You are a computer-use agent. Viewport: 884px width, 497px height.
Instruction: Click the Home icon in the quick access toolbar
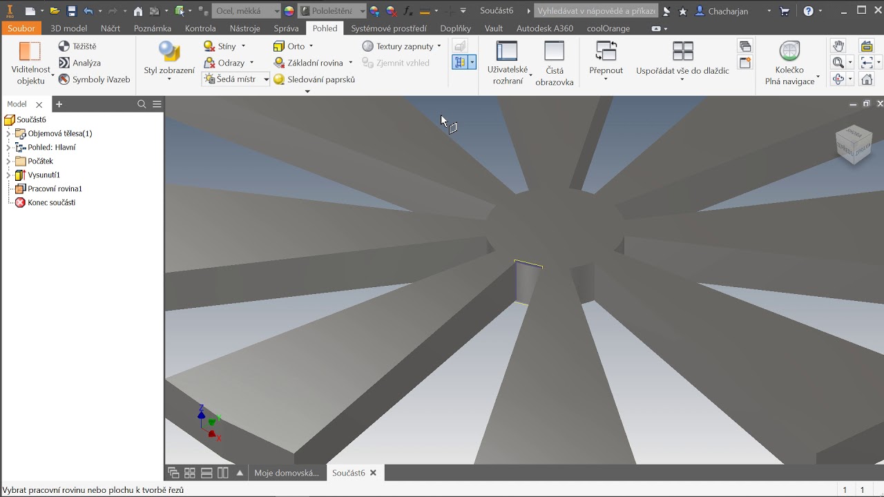coord(138,11)
